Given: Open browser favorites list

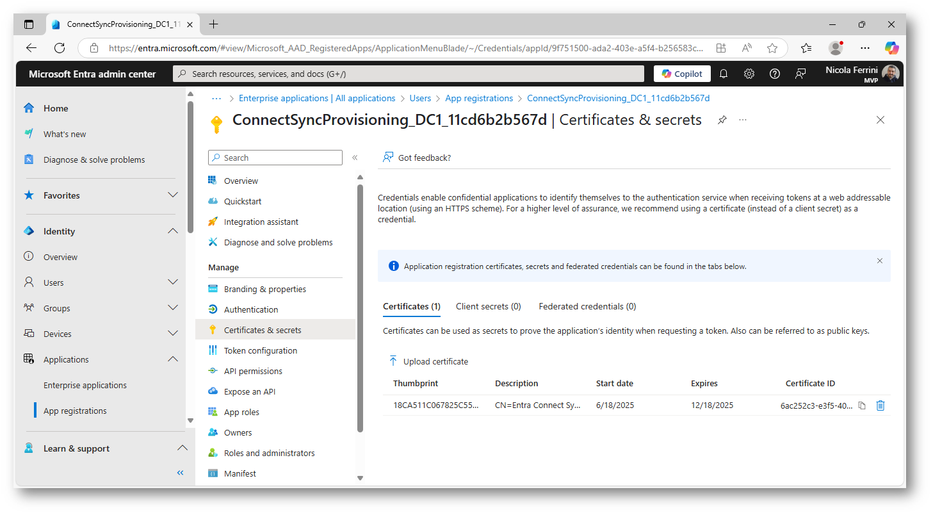Looking at the screenshot, I should pos(806,48).
